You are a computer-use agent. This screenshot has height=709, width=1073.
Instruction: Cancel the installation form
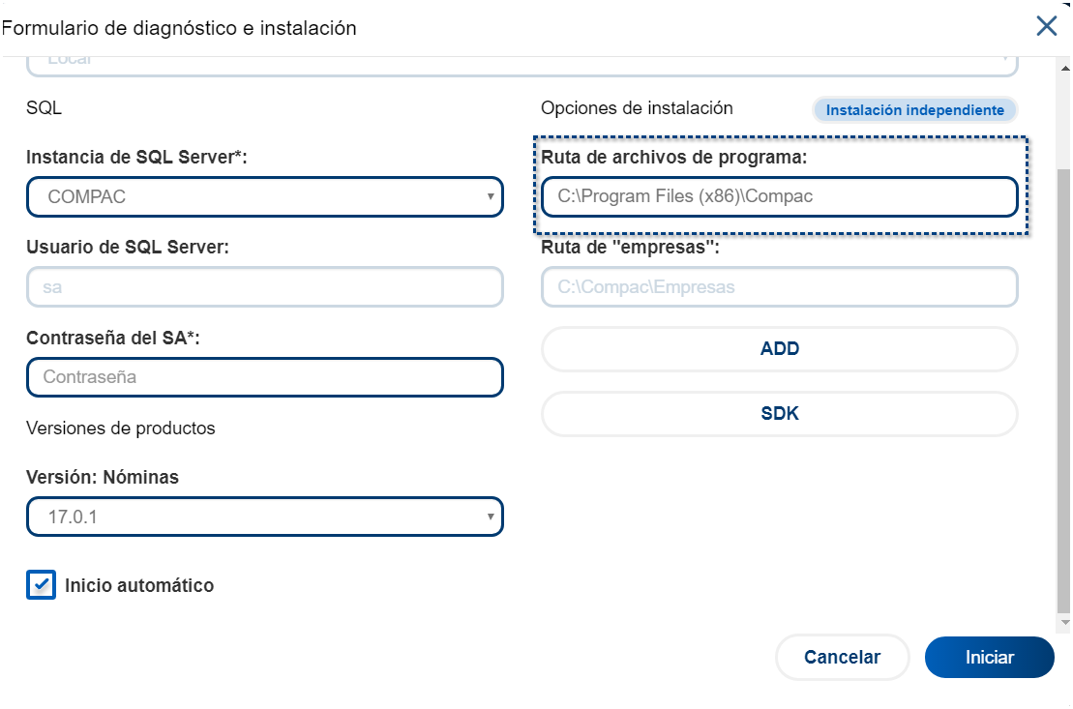coord(842,658)
